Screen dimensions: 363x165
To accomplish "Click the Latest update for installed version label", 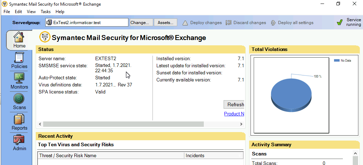I will click(191, 66).
